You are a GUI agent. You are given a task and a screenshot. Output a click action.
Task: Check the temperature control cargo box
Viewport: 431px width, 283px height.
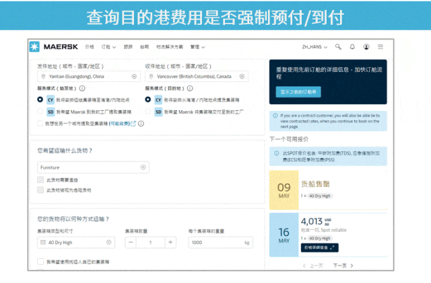pyautogui.click(x=40, y=179)
